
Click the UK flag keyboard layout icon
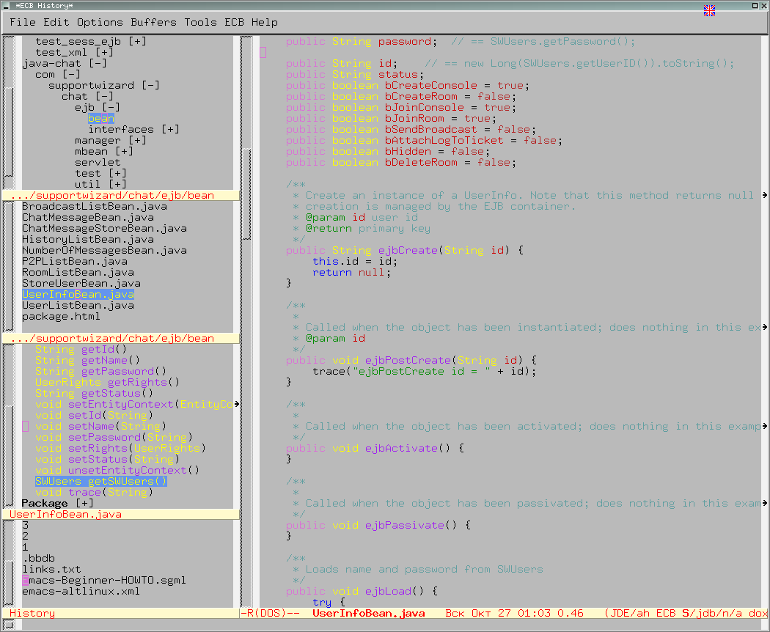click(x=708, y=10)
